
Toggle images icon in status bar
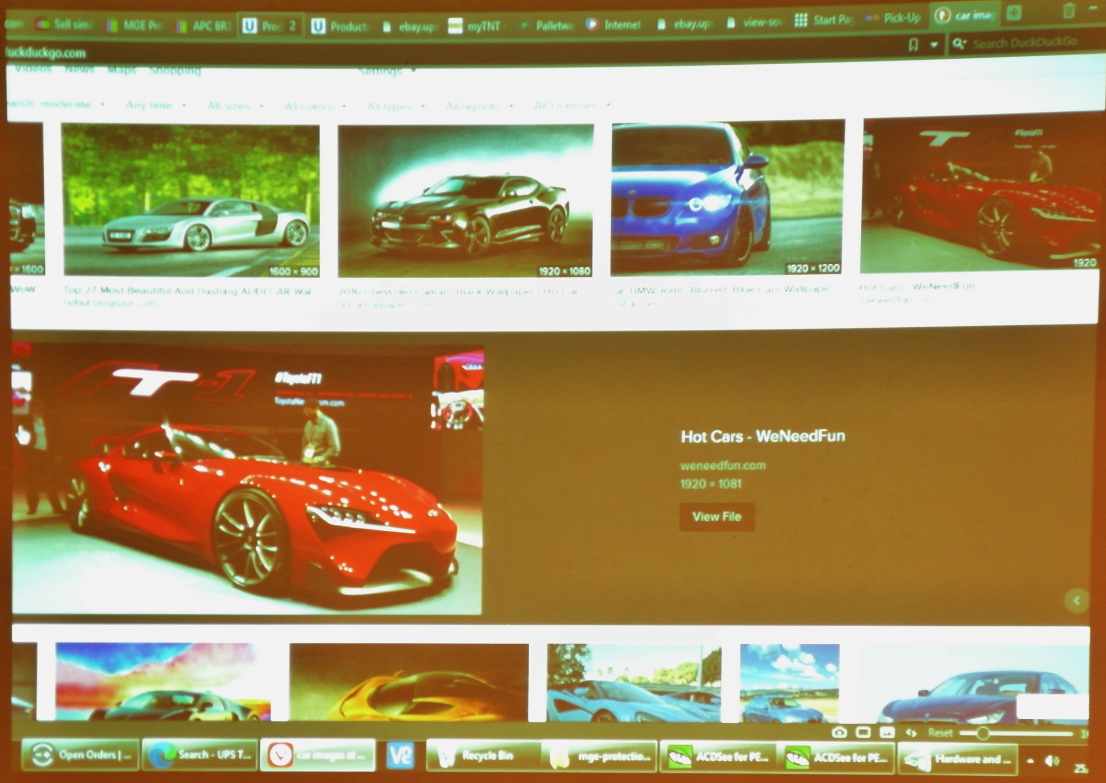(x=887, y=733)
